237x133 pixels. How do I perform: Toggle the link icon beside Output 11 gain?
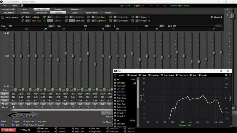click(x=132, y=17)
